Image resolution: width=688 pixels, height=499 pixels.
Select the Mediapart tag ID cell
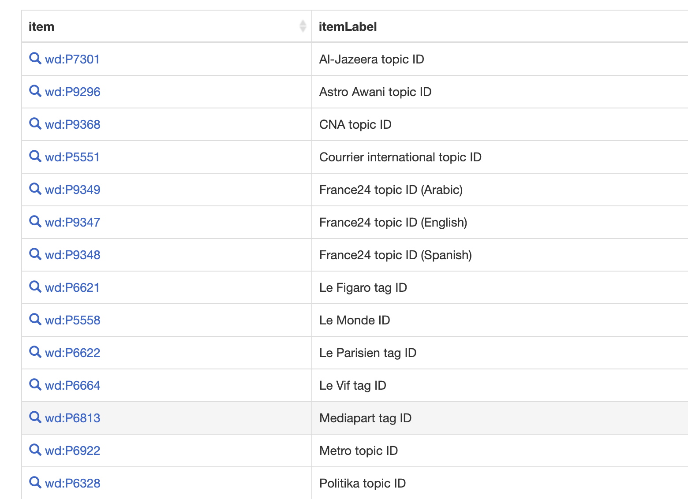[365, 418]
